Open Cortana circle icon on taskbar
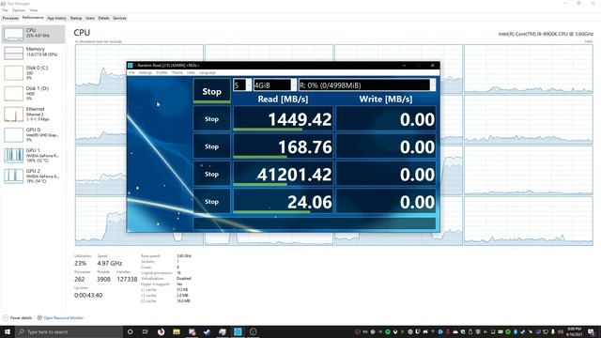The image size is (601, 338). pos(130,331)
